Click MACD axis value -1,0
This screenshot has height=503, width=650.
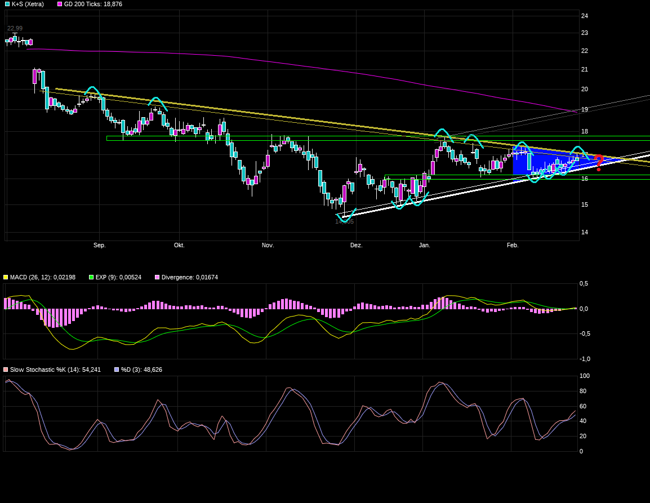[x=585, y=359]
